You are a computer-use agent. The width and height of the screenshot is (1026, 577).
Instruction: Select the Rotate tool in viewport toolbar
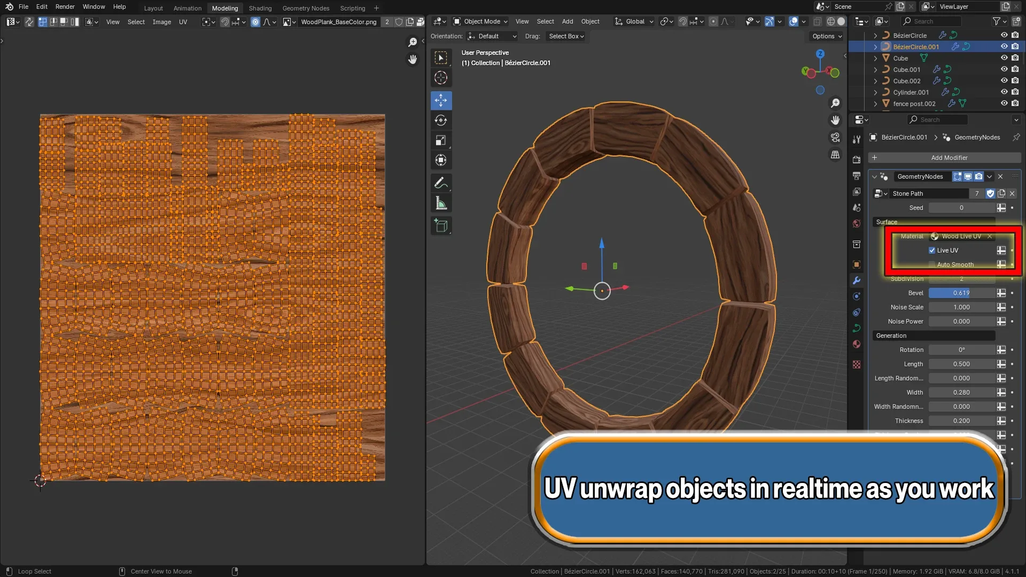point(441,120)
